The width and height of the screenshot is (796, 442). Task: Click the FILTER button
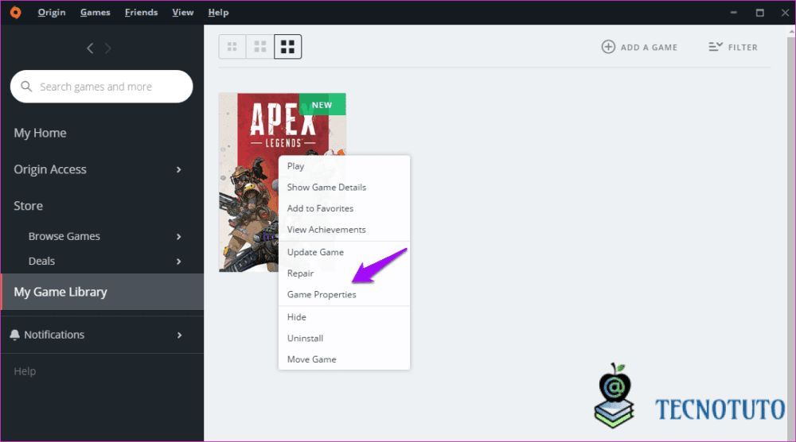tap(733, 47)
